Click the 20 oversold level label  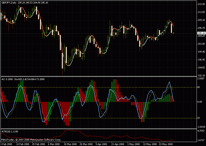point(198,118)
